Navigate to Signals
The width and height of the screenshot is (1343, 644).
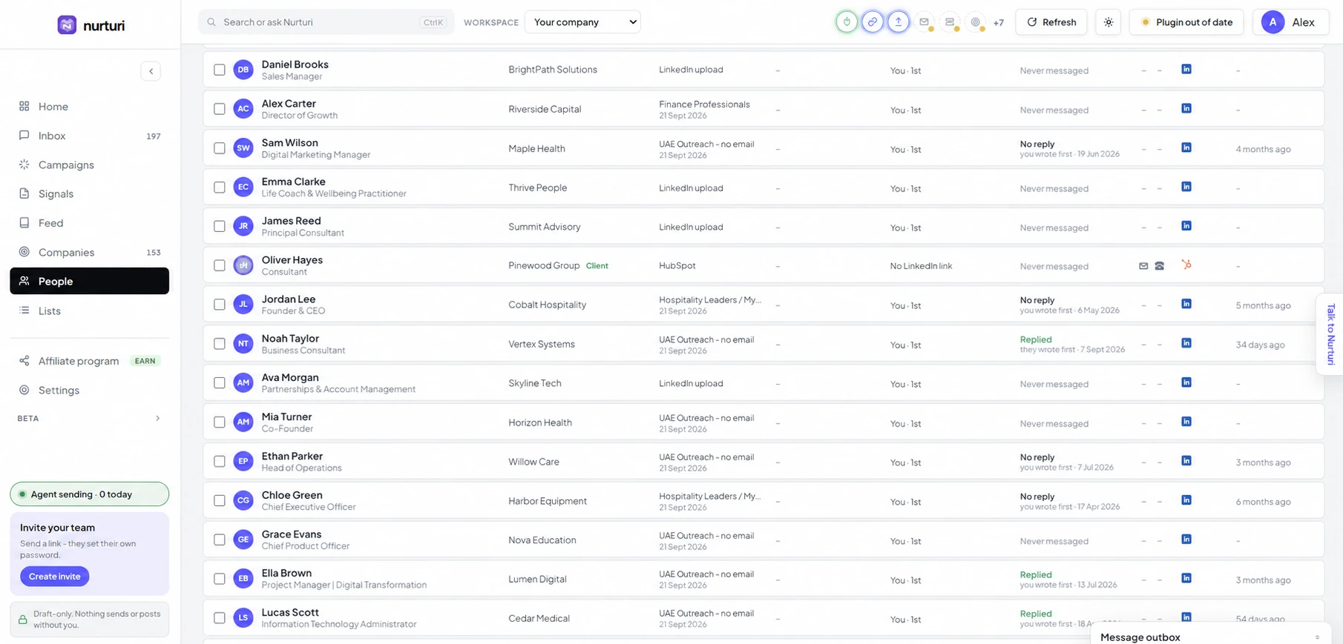pos(89,194)
